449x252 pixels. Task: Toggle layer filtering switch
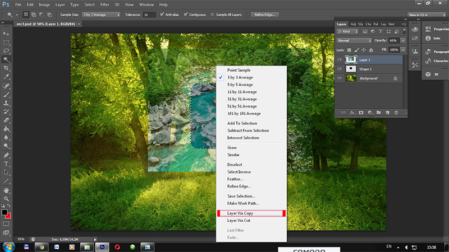click(x=404, y=31)
